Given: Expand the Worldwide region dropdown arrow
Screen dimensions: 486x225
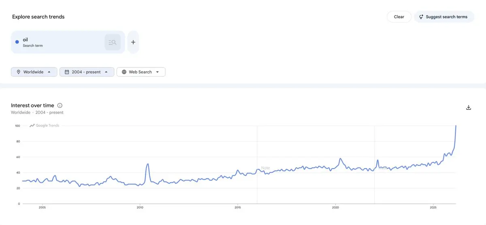Looking at the screenshot, I should 49,72.
